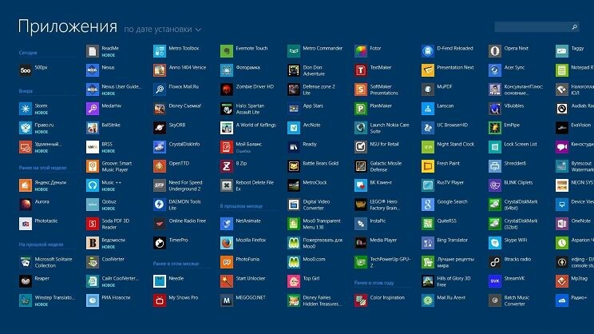Screen dimensions: 594x334
Task: Open the Mozilla Firefox icon
Action: click(227, 243)
